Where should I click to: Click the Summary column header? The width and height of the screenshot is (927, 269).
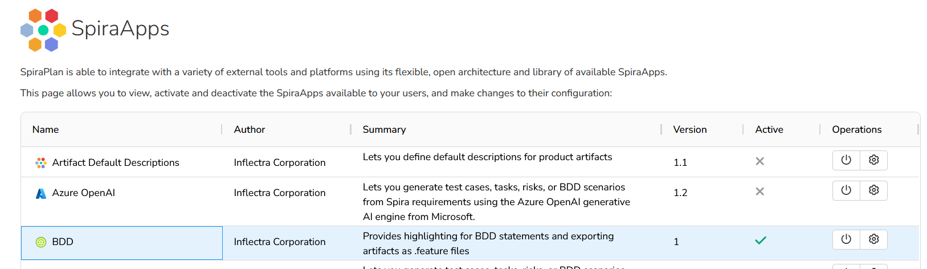(x=384, y=130)
